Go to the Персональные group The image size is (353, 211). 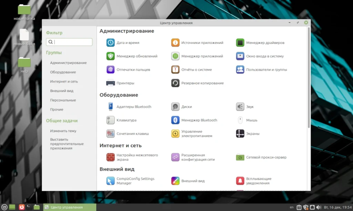coord(63,100)
